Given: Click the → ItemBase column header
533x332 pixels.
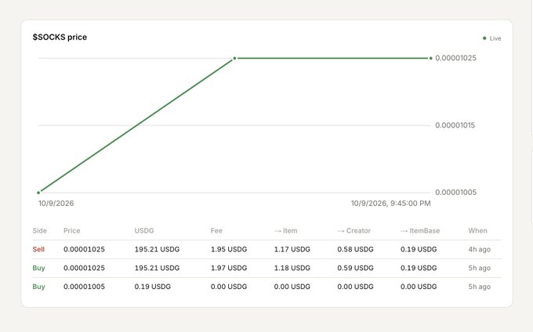Looking at the screenshot, I should pyautogui.click(x=420, y=231).
